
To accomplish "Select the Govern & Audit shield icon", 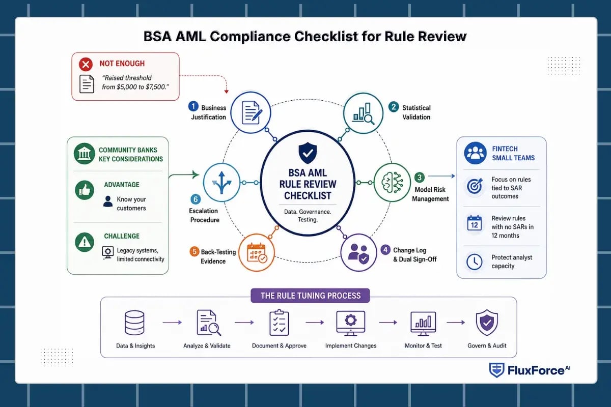I will pyautogui.click(x=487, y=323).
